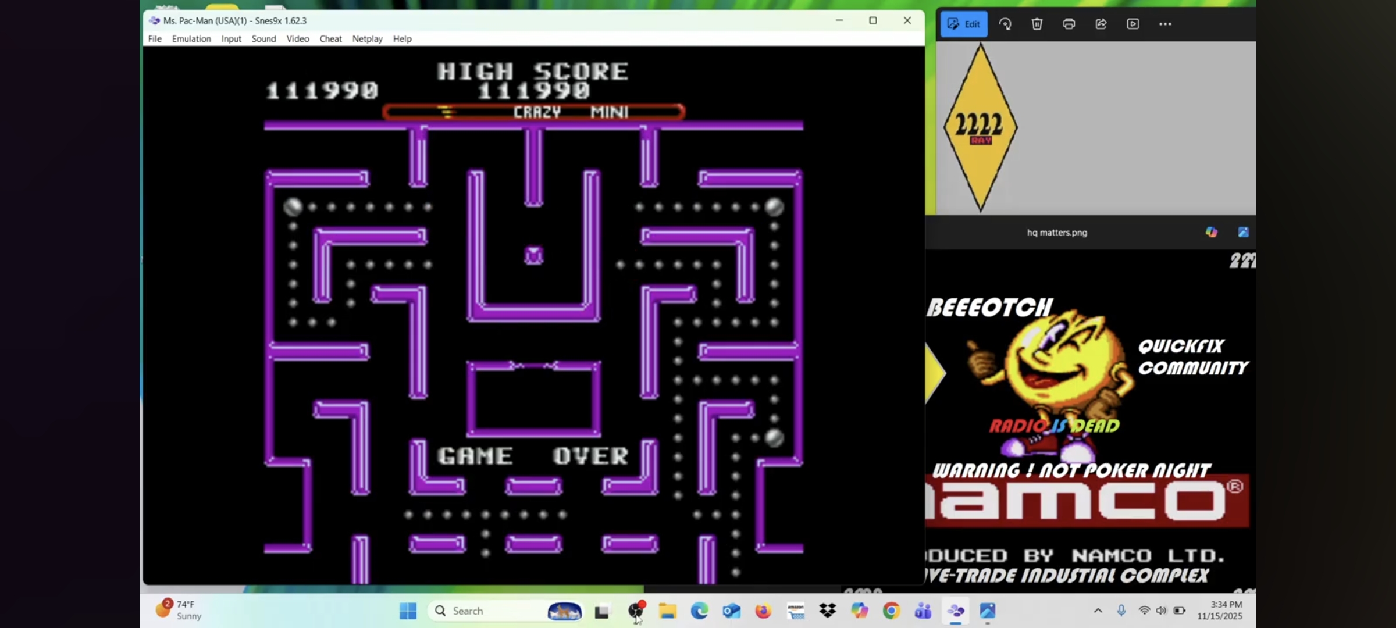Click the yellow 2222 diamond thumbnail
This screenshot has height=628, width=1396.
[980, 127]
